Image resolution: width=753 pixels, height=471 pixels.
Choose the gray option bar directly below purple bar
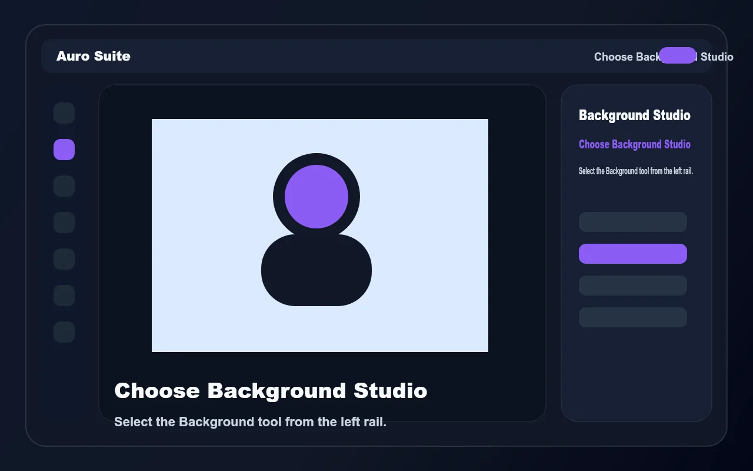click(x=633, y=286)
